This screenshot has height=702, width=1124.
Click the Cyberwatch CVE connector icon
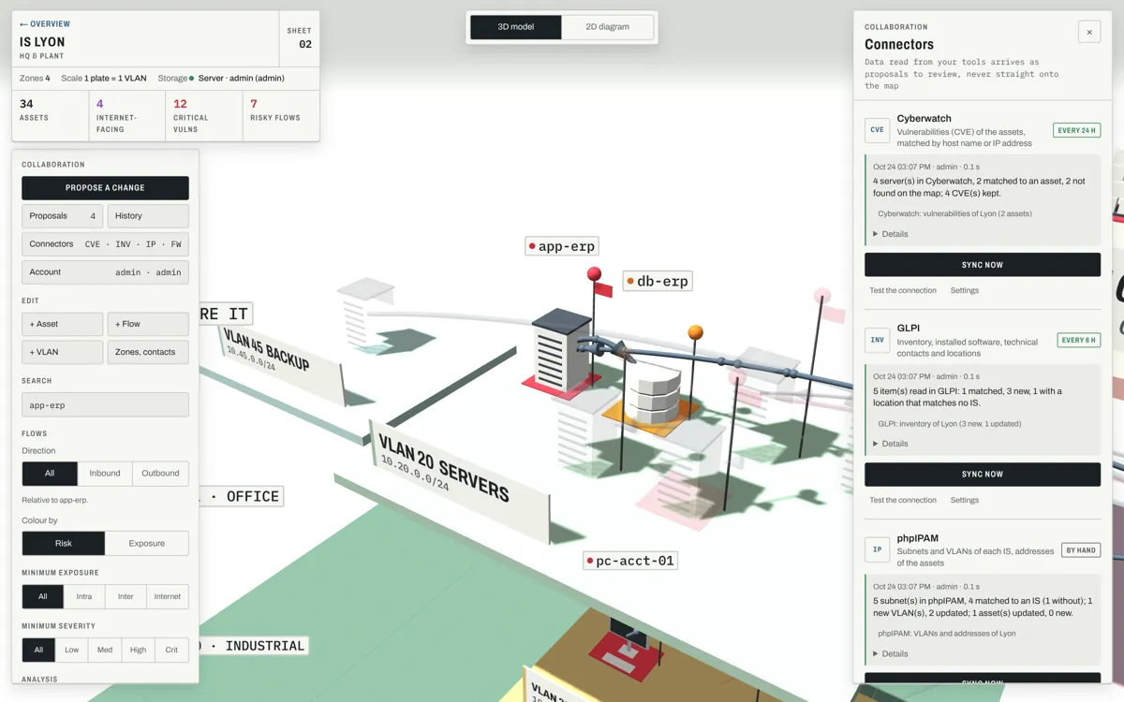[877, 130]
